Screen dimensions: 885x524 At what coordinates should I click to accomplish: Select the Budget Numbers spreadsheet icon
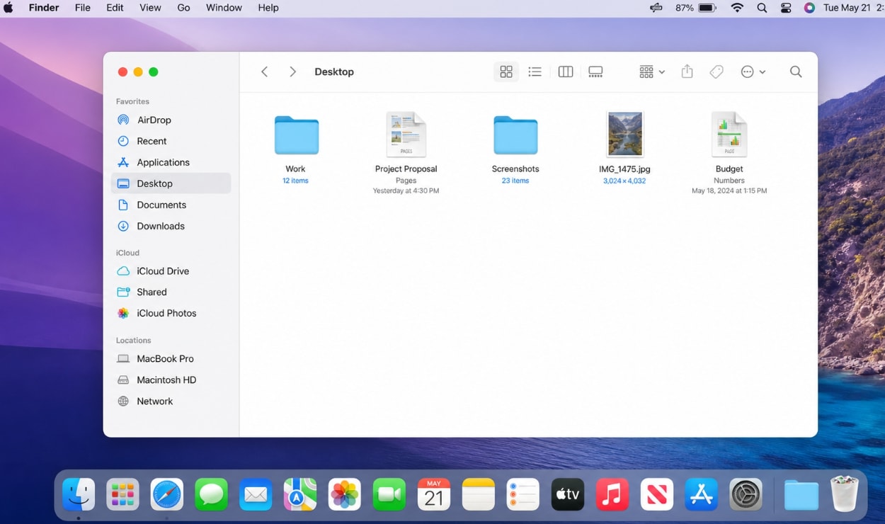(729, 134)
